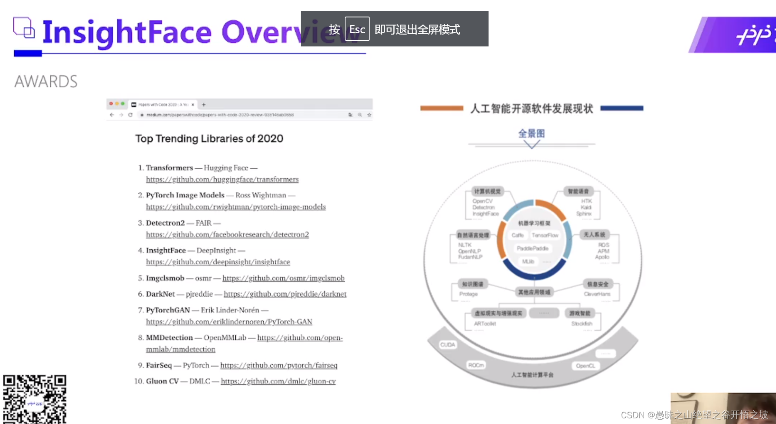Click the 'Detectron2' entry name
This screenshot has height=424, width=776.
click(165, 223)
